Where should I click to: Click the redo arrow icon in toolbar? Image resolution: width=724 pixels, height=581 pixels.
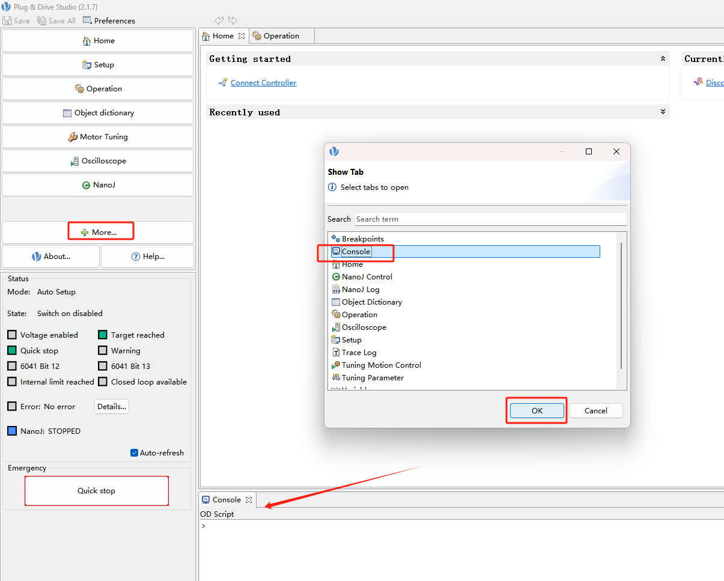(x=233, y=20)
